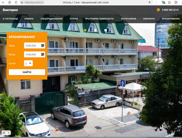The height and width of the screenshot is (138, 182).
Task: Click the rightmost toolbar icon in browser bar
Action: click(176, 2)
